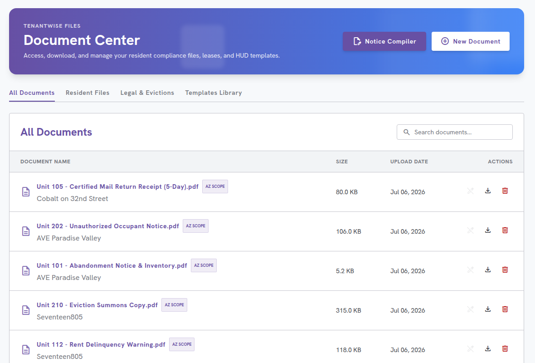Click file icon beside Unit 101 document
This screenshot has width=535, height=363.
pyautogui.click(x=26, y=271)
